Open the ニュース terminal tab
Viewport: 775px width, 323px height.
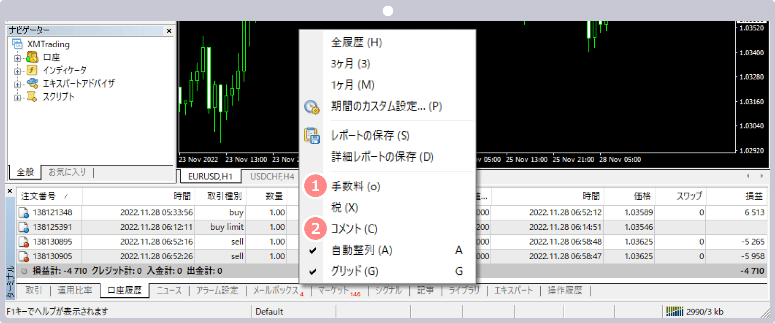tap(169, 290)
